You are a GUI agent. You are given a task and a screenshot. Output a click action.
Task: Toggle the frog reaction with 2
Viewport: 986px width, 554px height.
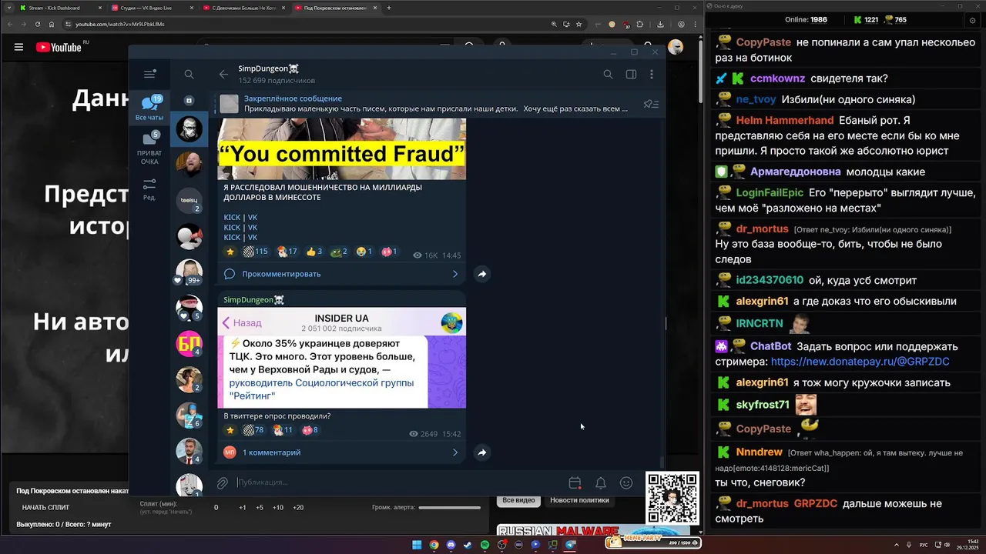tap(339, 252)
